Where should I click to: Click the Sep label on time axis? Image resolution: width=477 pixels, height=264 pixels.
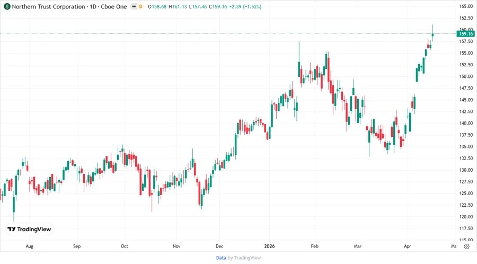click(77, 246)
